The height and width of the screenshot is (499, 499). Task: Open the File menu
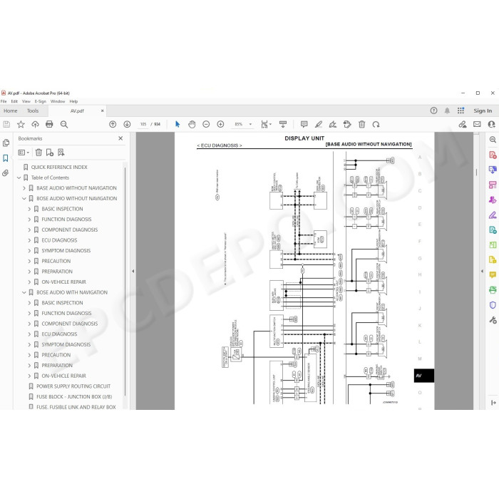point(4,101)
